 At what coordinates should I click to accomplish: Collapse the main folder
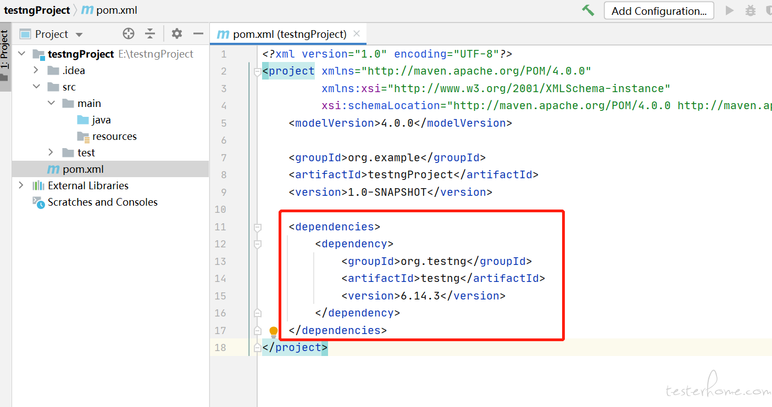[51, 103]
